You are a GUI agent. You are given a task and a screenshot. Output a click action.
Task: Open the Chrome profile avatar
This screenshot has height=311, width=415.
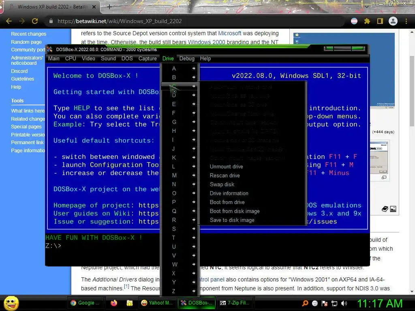pyautogui.click(x=393, y=21)
